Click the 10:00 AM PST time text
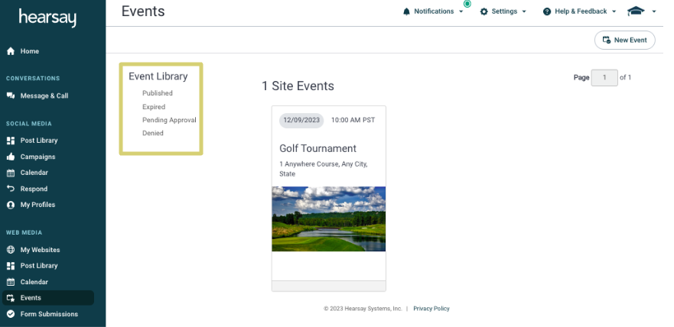 pos(353,120)
